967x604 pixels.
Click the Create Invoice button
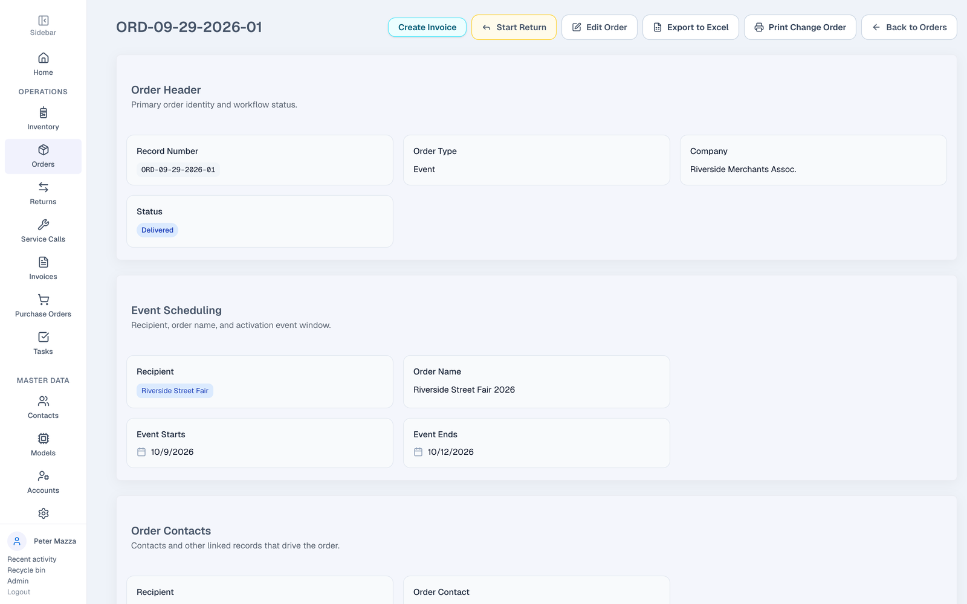[x=427, y=27]
